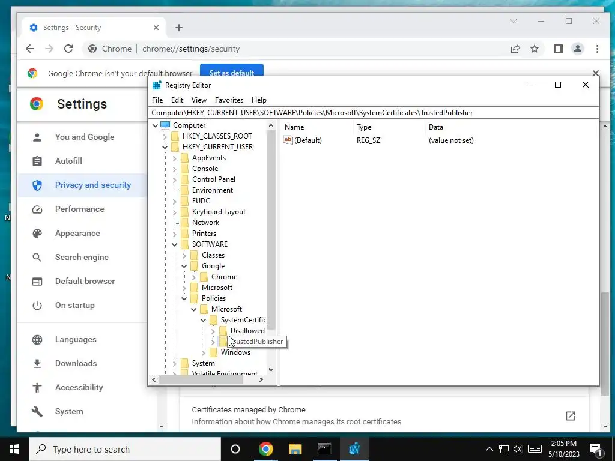Expand AppEvents key arrow

(175, 158)
